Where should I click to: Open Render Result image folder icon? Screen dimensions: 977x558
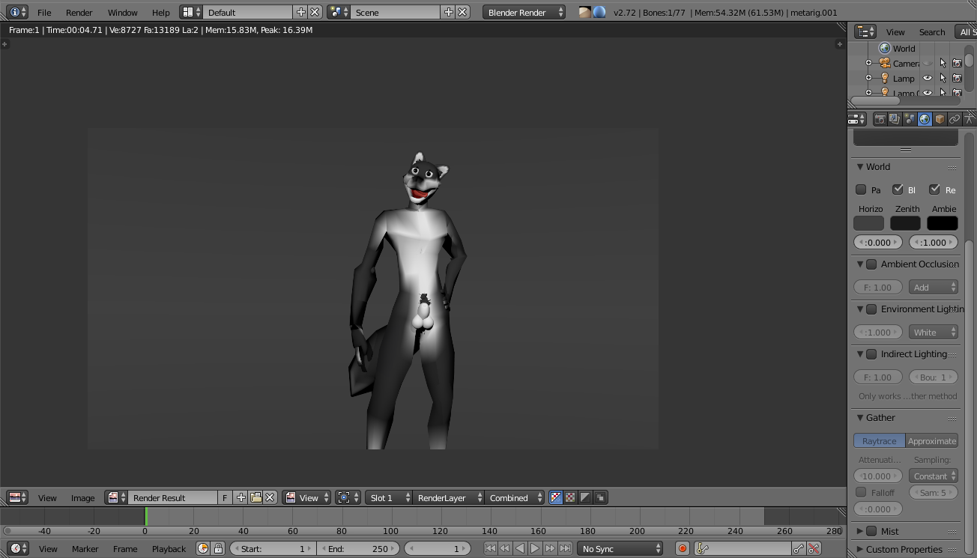click(255, 497)
